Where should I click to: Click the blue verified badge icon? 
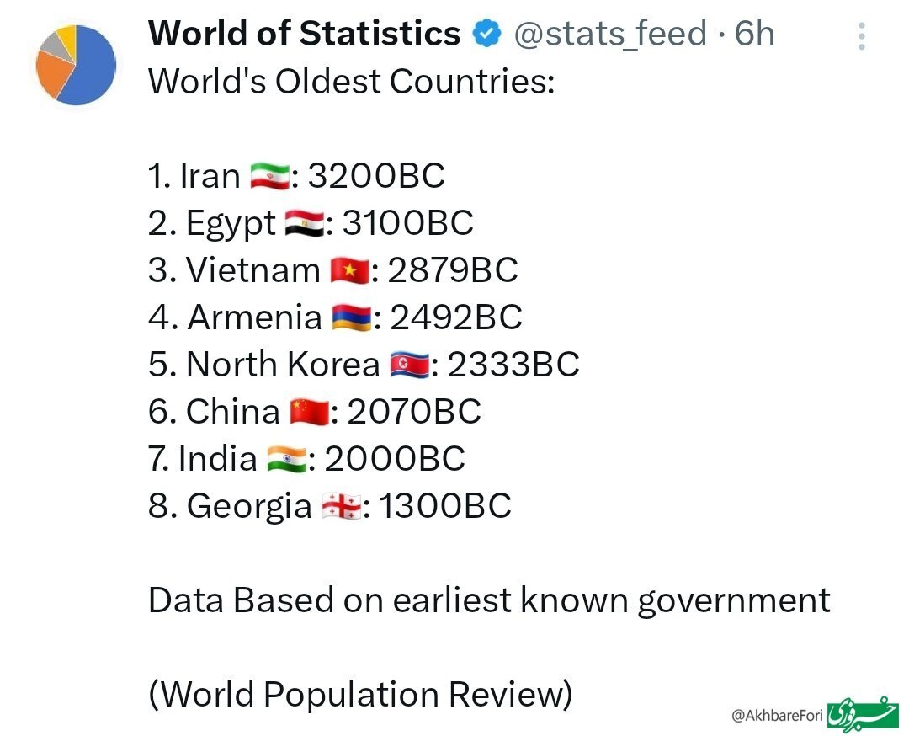[x=486, y=35]
